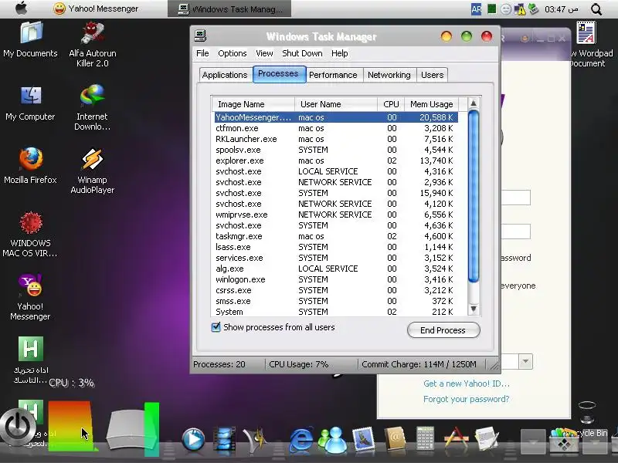Sort by the User Name column header
Viewport: 618px width, 463px height.
click(336, 104)
